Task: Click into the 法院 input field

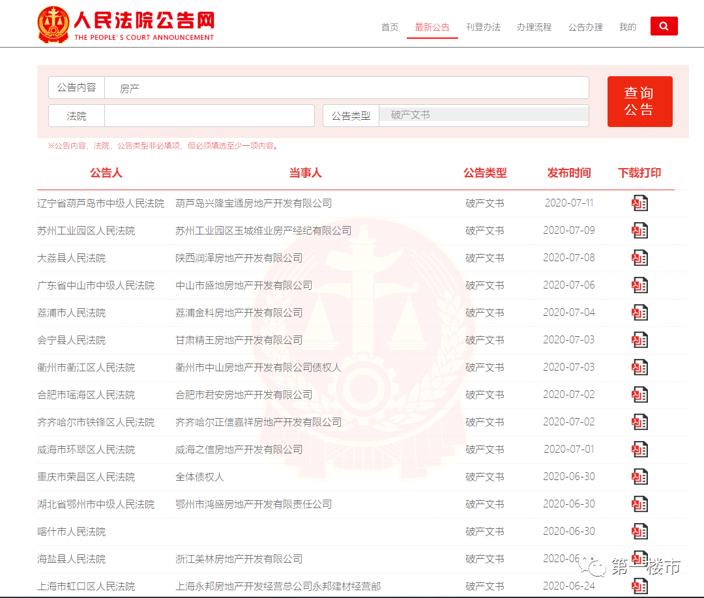Action: coord(209,115)
